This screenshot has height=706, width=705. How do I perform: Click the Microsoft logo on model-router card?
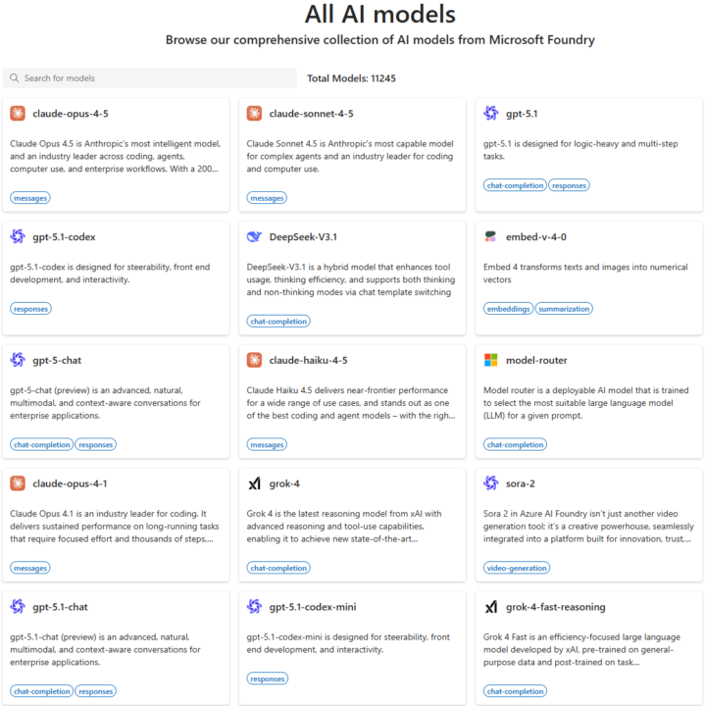point(491,360)
